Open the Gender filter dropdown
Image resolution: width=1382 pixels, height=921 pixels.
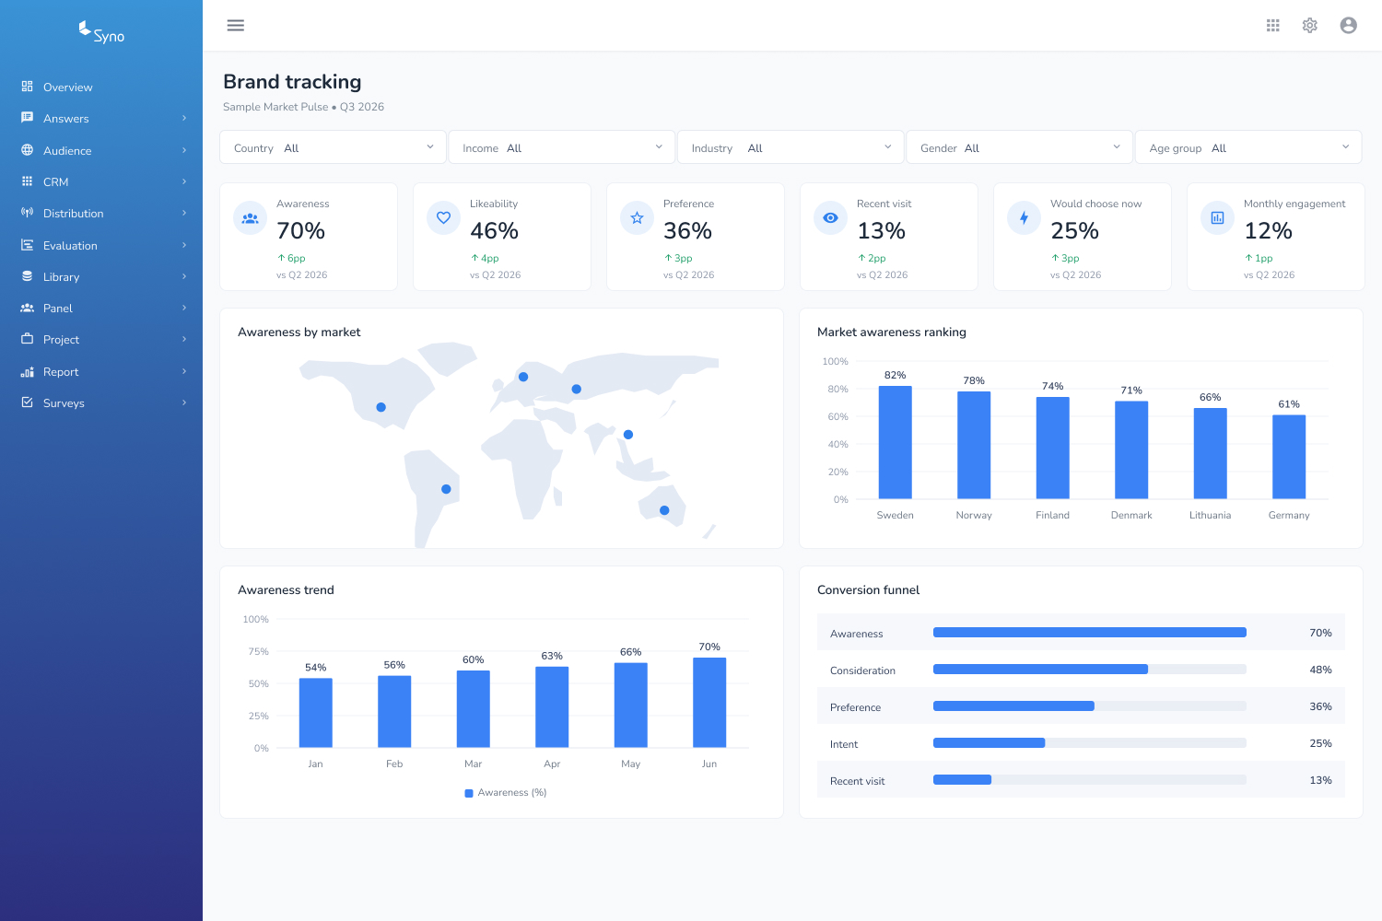pos(1019,147)
